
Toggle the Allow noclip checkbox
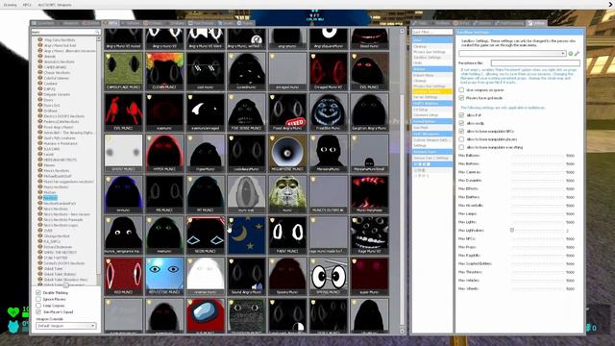pos(461,123)
